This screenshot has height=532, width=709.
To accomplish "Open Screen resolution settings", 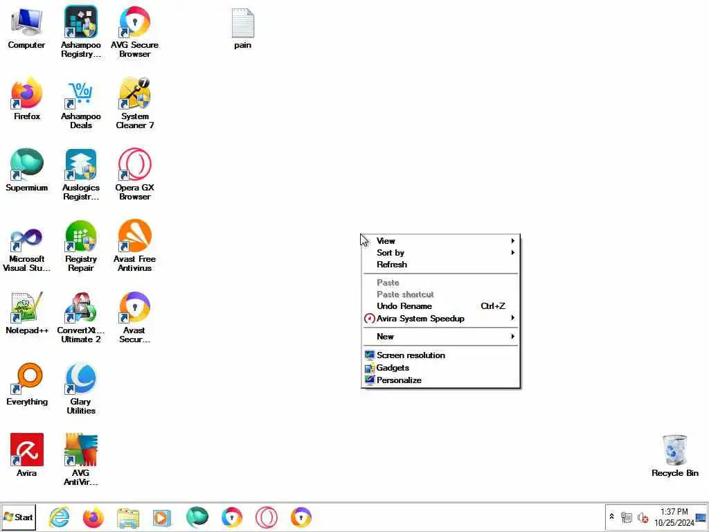I will point(441,355).
